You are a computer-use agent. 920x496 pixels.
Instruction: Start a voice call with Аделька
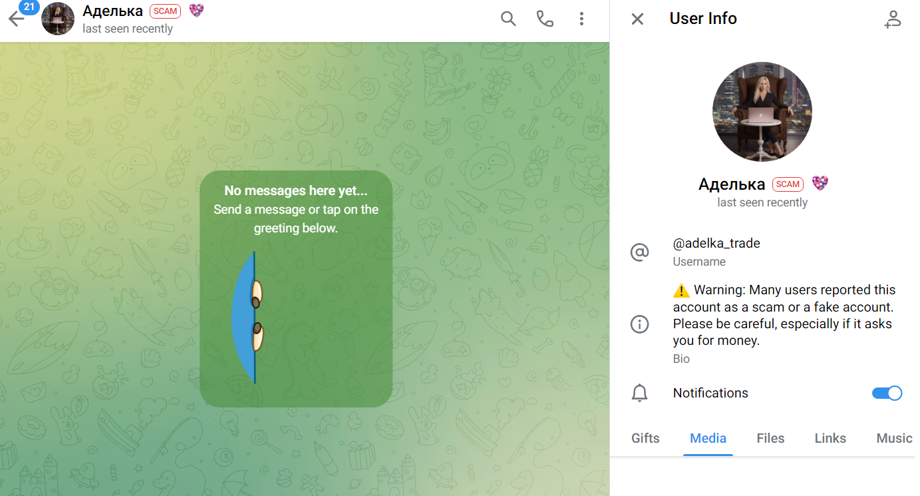point(545,19)
